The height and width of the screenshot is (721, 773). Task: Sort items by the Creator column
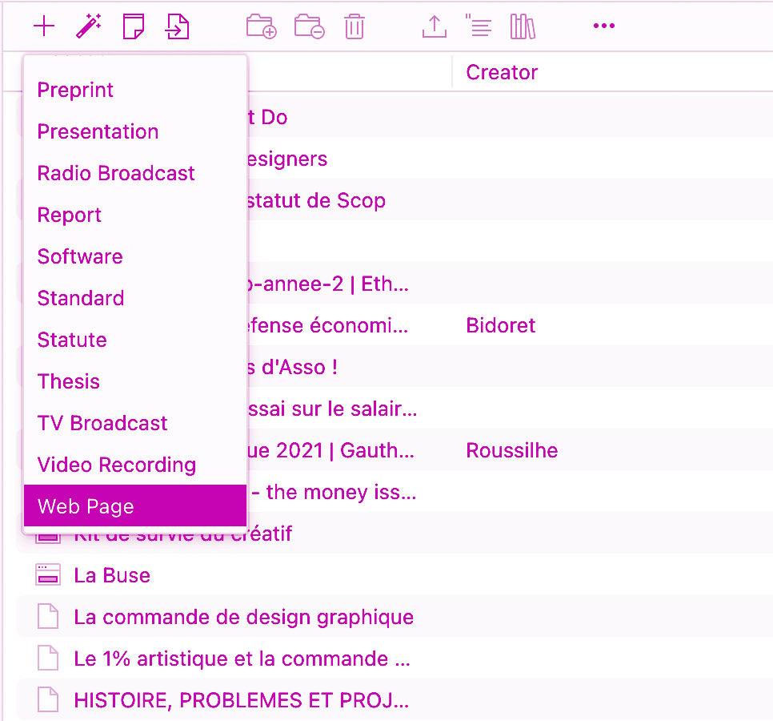click(502, 71)
